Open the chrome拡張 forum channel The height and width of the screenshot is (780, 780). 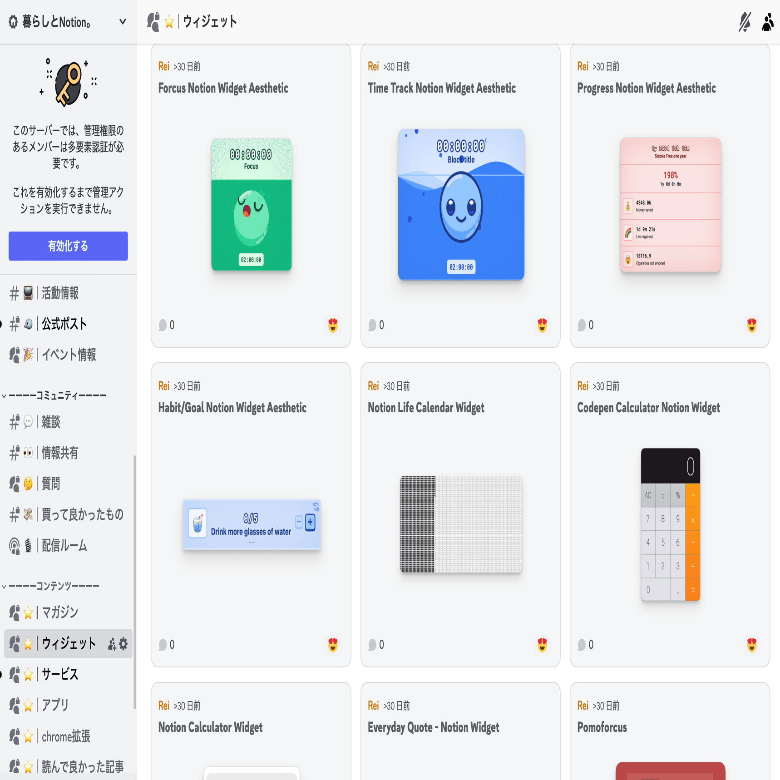pyautogui.click(x=68, y=736)
